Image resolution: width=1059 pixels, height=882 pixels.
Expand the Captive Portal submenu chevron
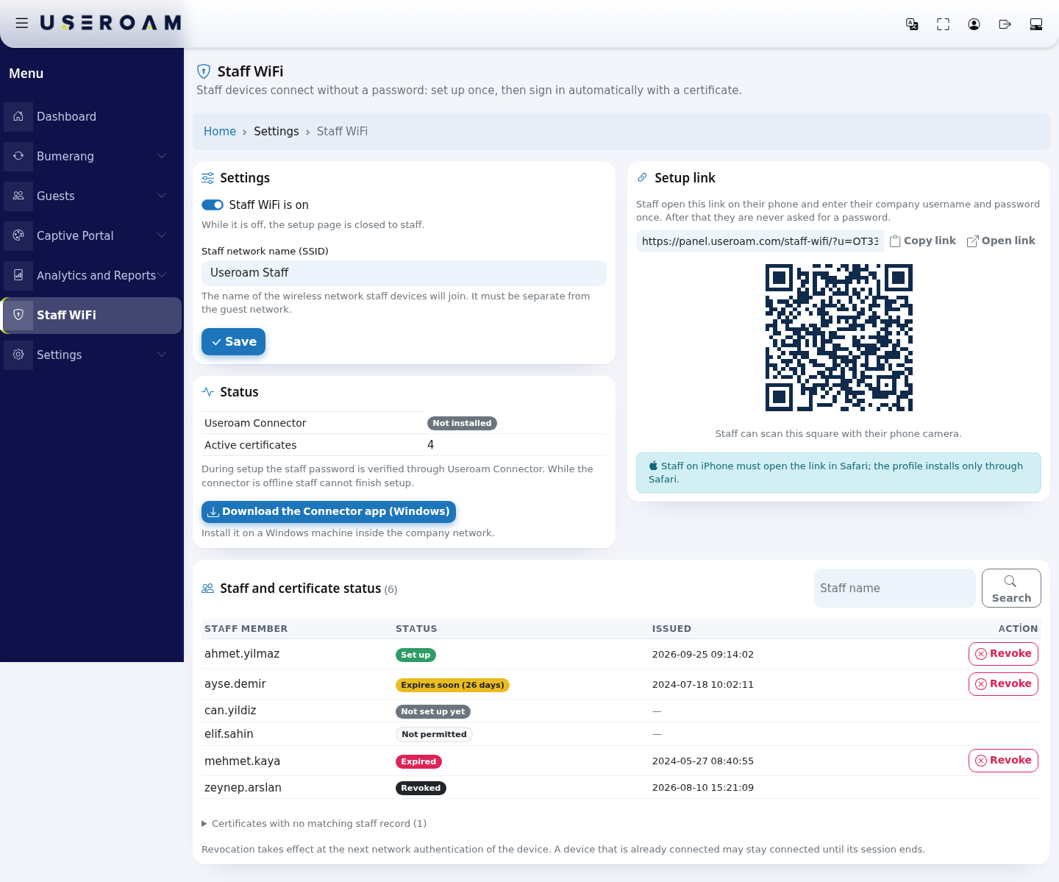tap(162, 235)
